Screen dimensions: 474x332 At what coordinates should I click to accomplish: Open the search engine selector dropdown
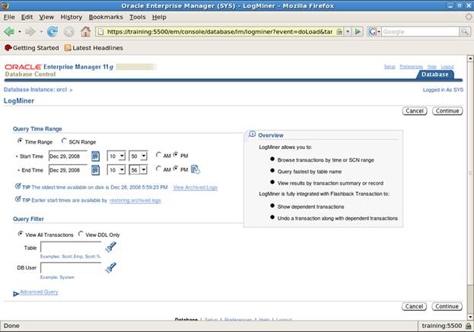point(378,31)
